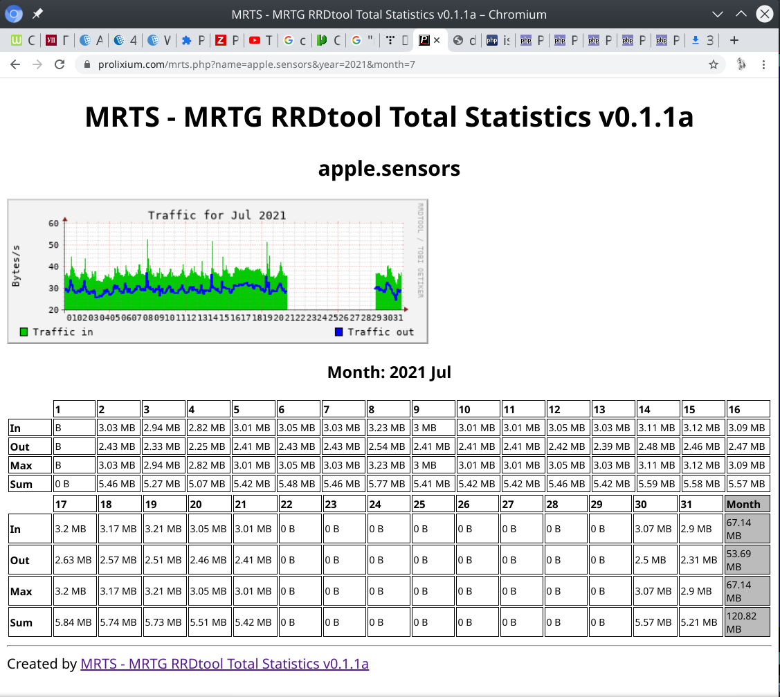Click the Sum cell for day 18
The height and width of the screenshot is (697, 780).
pyautogui.click(x=120, y=622)
